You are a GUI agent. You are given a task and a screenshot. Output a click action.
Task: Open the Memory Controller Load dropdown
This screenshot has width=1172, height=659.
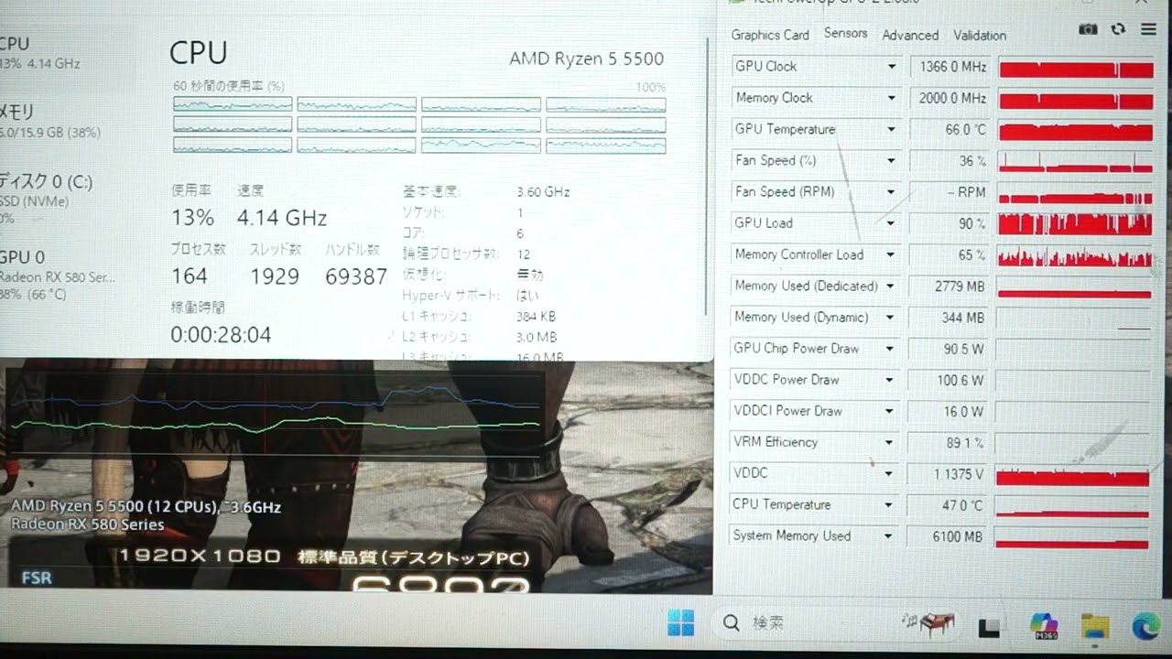[891, 254]
